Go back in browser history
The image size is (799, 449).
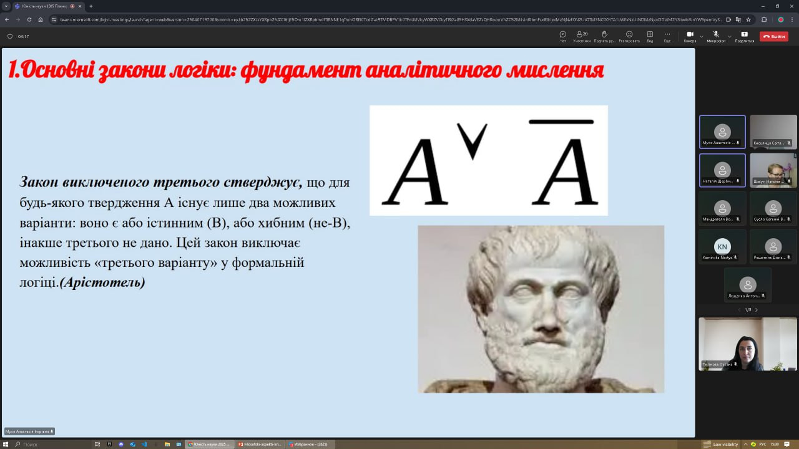(x=7, y=19)
